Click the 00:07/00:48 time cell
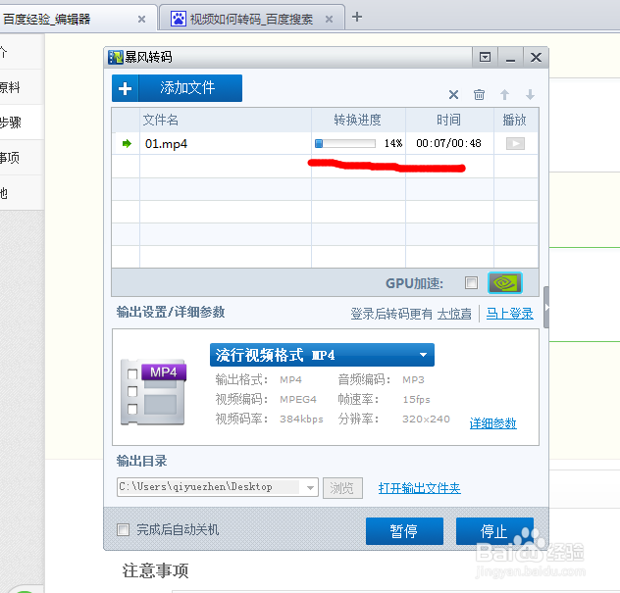 (448, 143)
